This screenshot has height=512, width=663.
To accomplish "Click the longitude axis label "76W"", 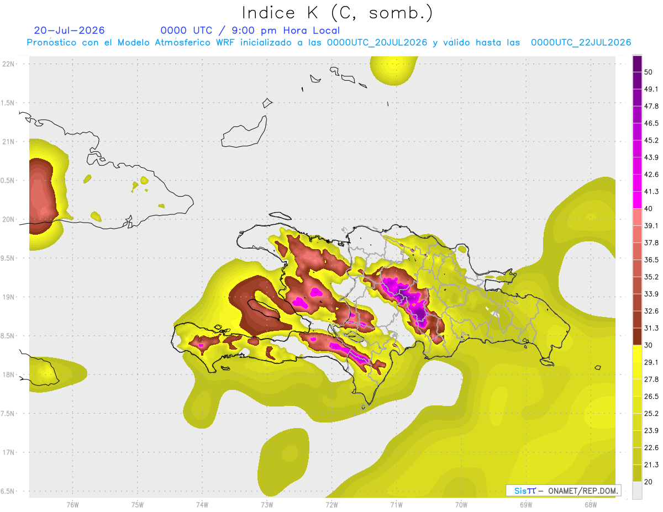I will click(72, 505).
